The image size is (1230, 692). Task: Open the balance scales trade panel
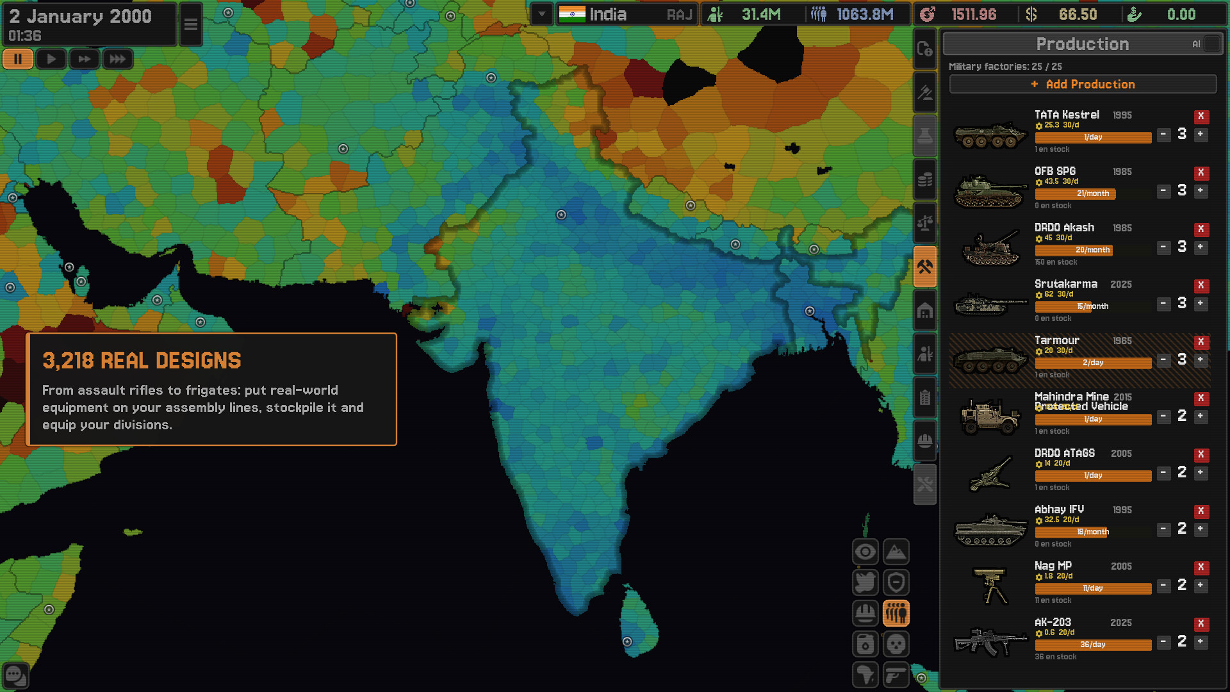click(924, 223)
